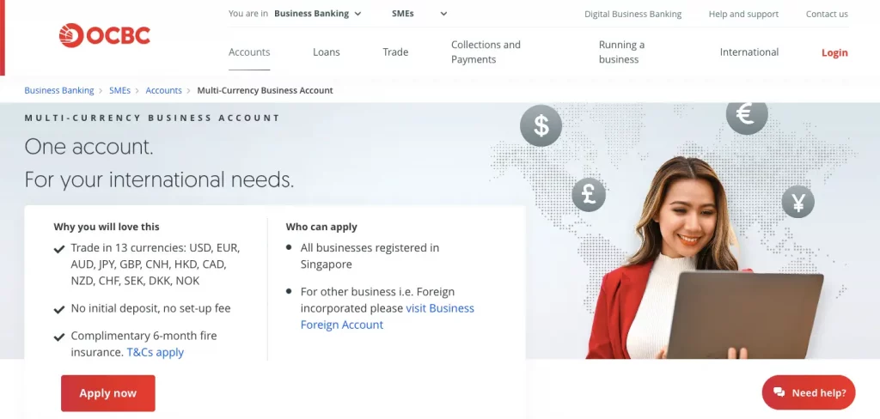Click the Login link
This screenshot has width=880, height=419.
(834, 52)
